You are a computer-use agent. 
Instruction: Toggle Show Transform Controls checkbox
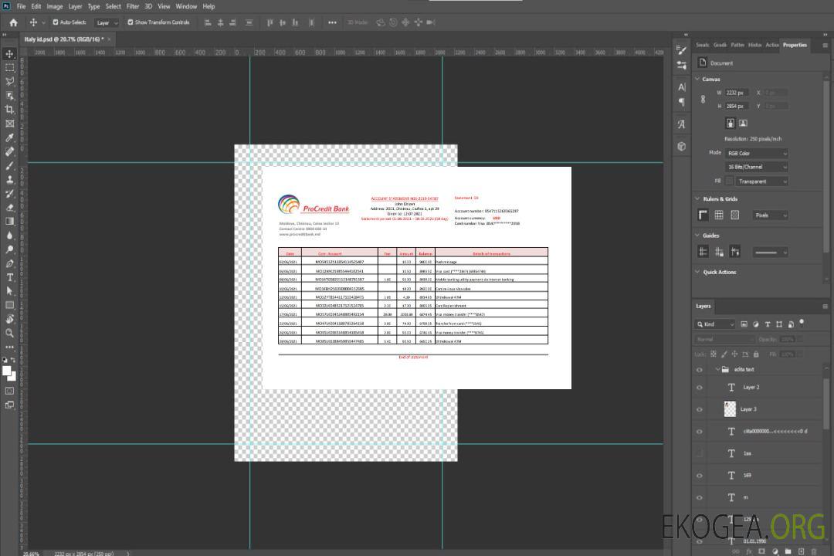coord(131,22)
